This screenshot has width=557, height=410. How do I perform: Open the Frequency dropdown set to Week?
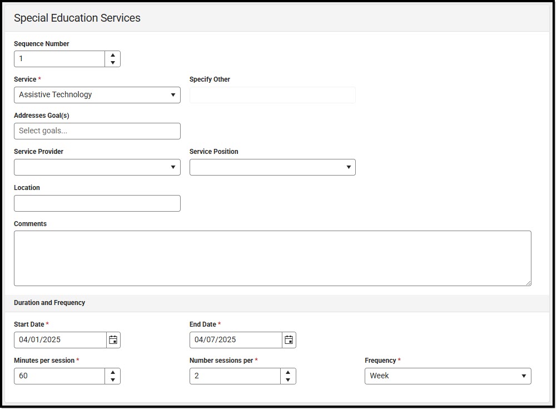click(447, 376)
